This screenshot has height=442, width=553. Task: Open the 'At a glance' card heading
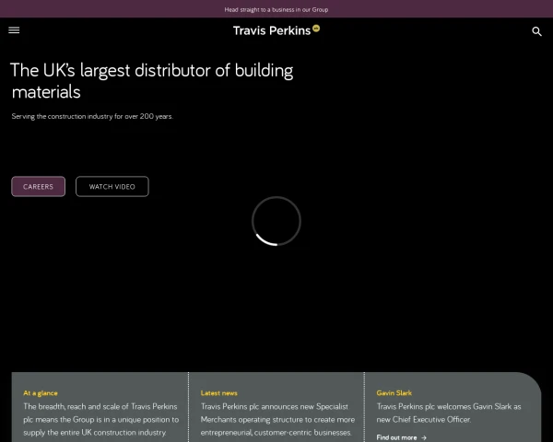pos(41,393)
